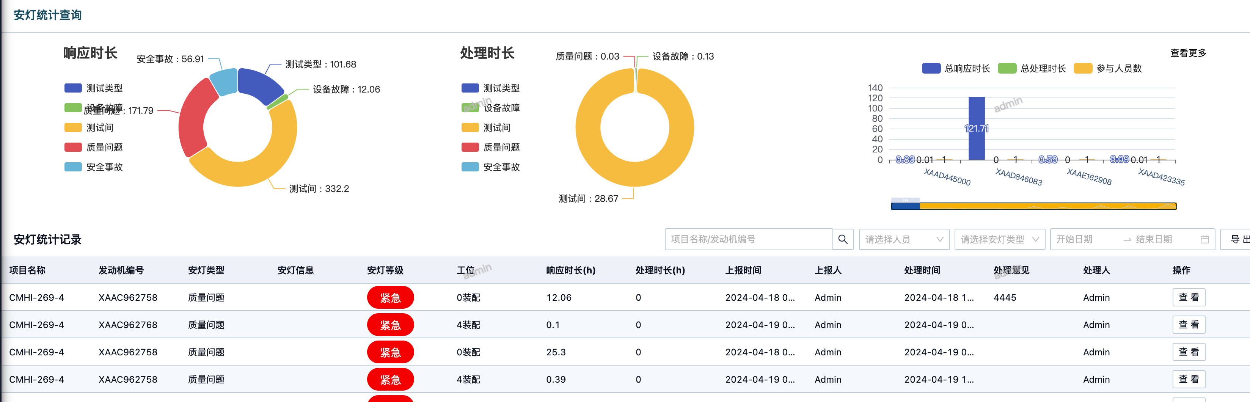This screenshot has width=1250, height=402.
Task: Click the 紧急 tag in the 12.06 row
Action: (x=391, y=297)
